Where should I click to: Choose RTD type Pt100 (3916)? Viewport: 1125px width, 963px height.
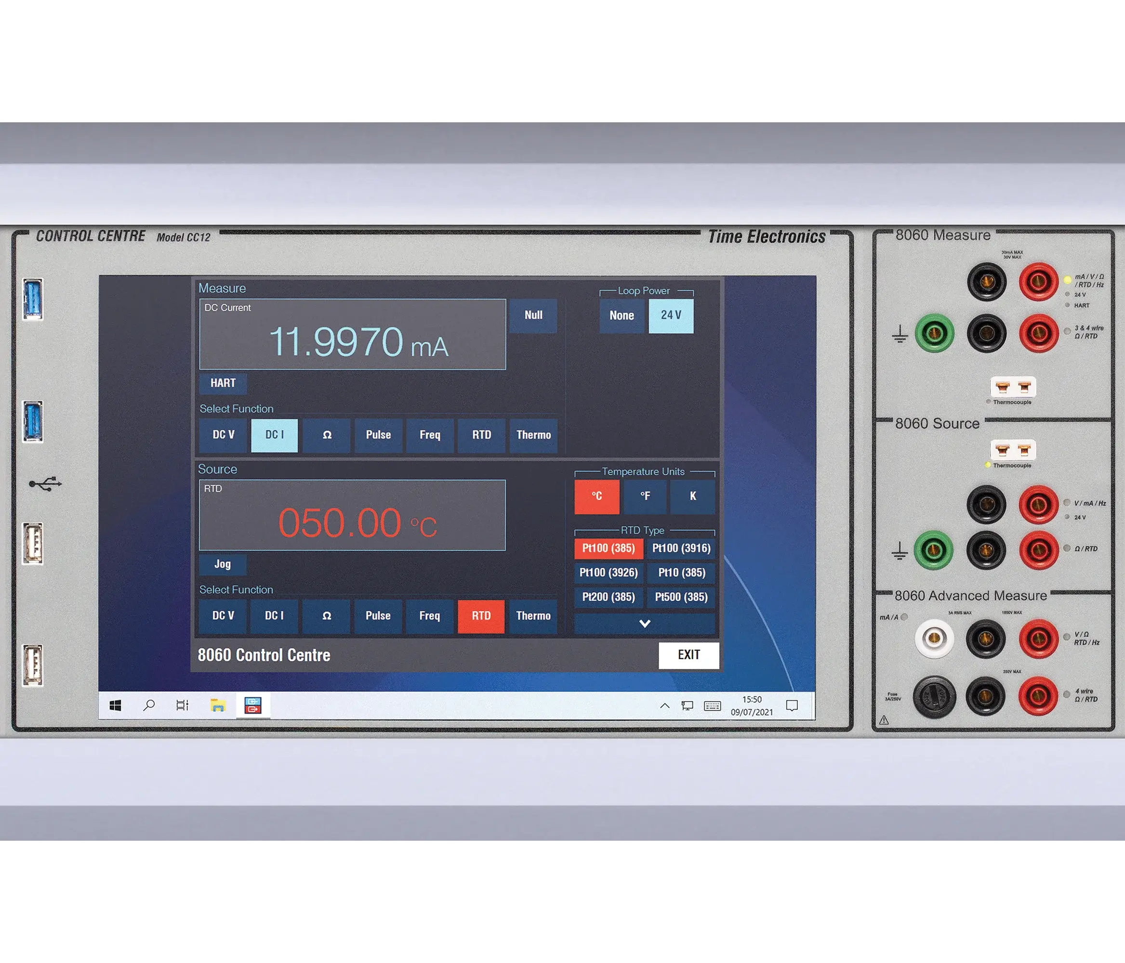pyautogui.click(x=681, y=548)
